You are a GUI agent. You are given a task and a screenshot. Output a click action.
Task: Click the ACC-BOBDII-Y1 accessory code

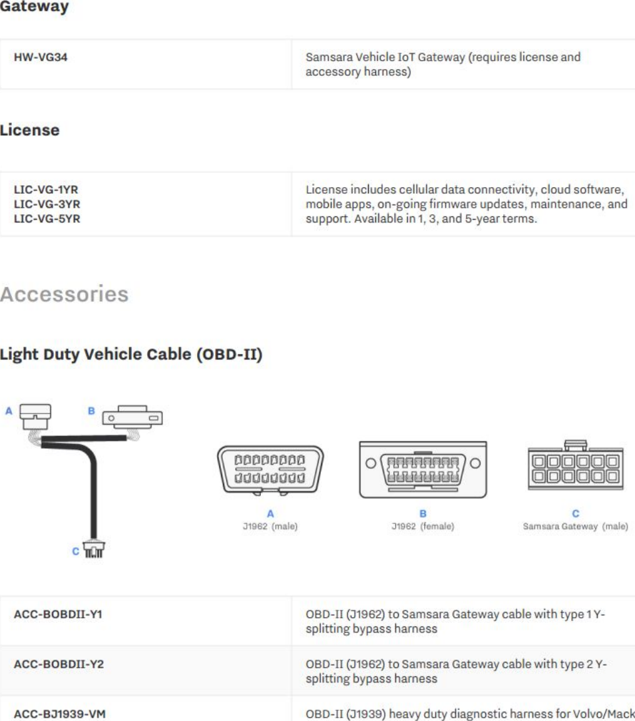[58, 614]
